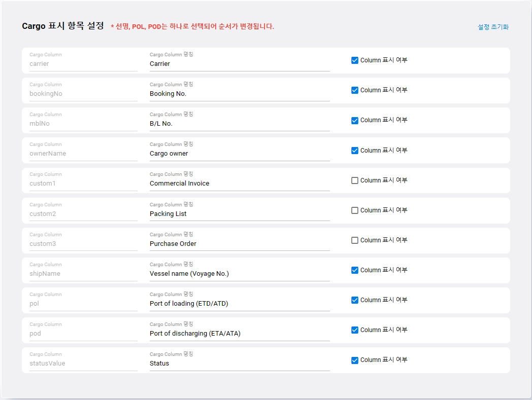Enable Column display for Commercial Invoice
Image resolution: width=532 pixels, height=400 pixels.
[355, 180]
